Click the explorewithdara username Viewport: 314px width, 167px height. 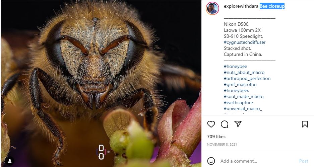[241, 6]
